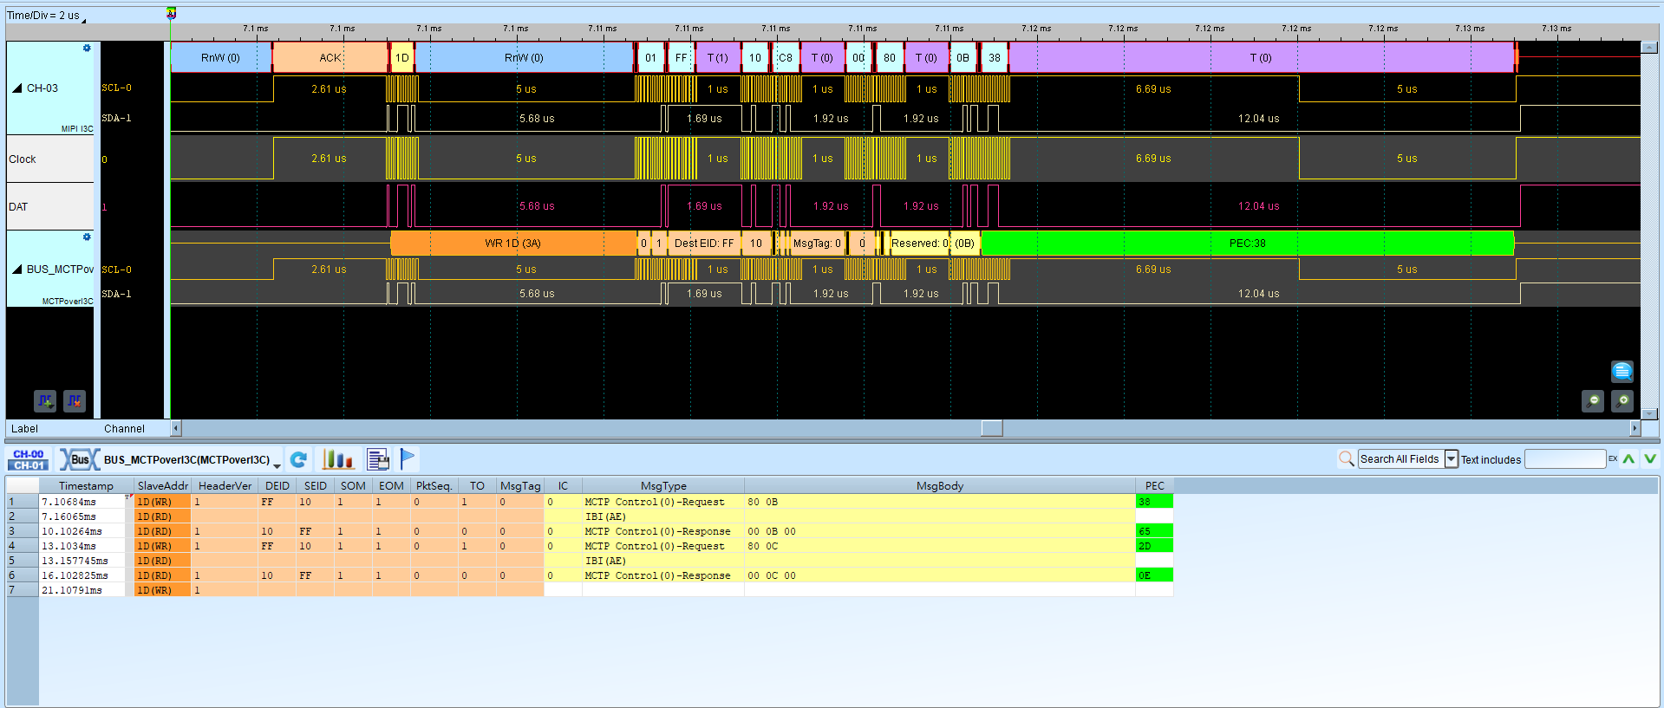Open the bar chart statistics icon
Image resolution: width=1664 pixels, height=708 pixels.
[x=338, y=459]
